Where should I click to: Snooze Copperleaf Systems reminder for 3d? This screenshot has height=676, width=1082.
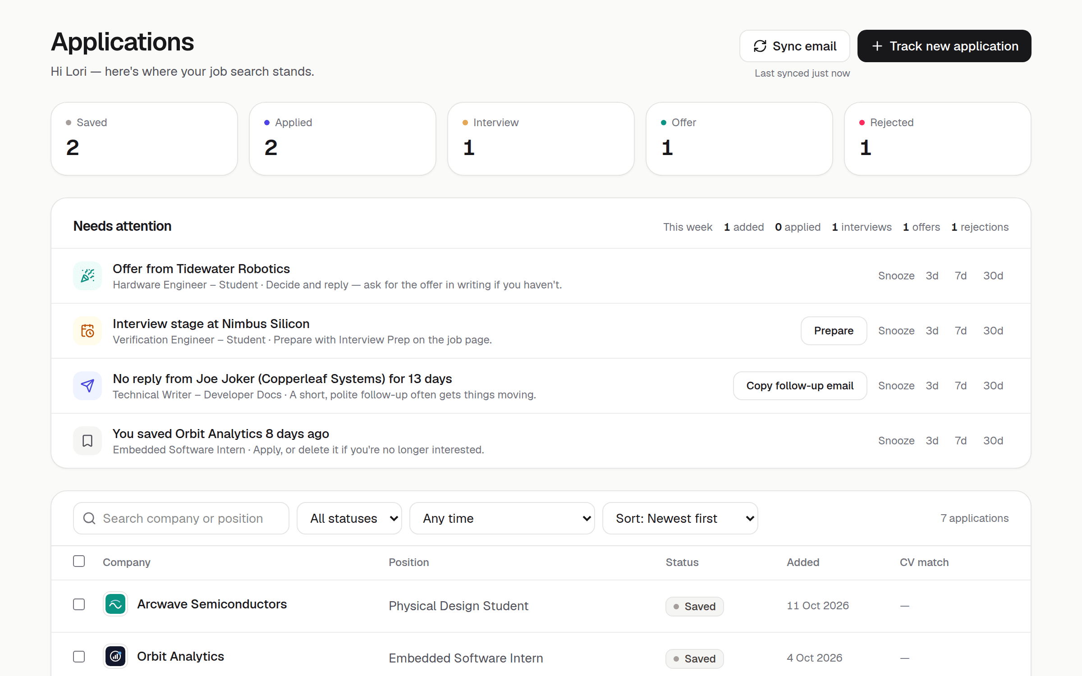tap(932, 386)
